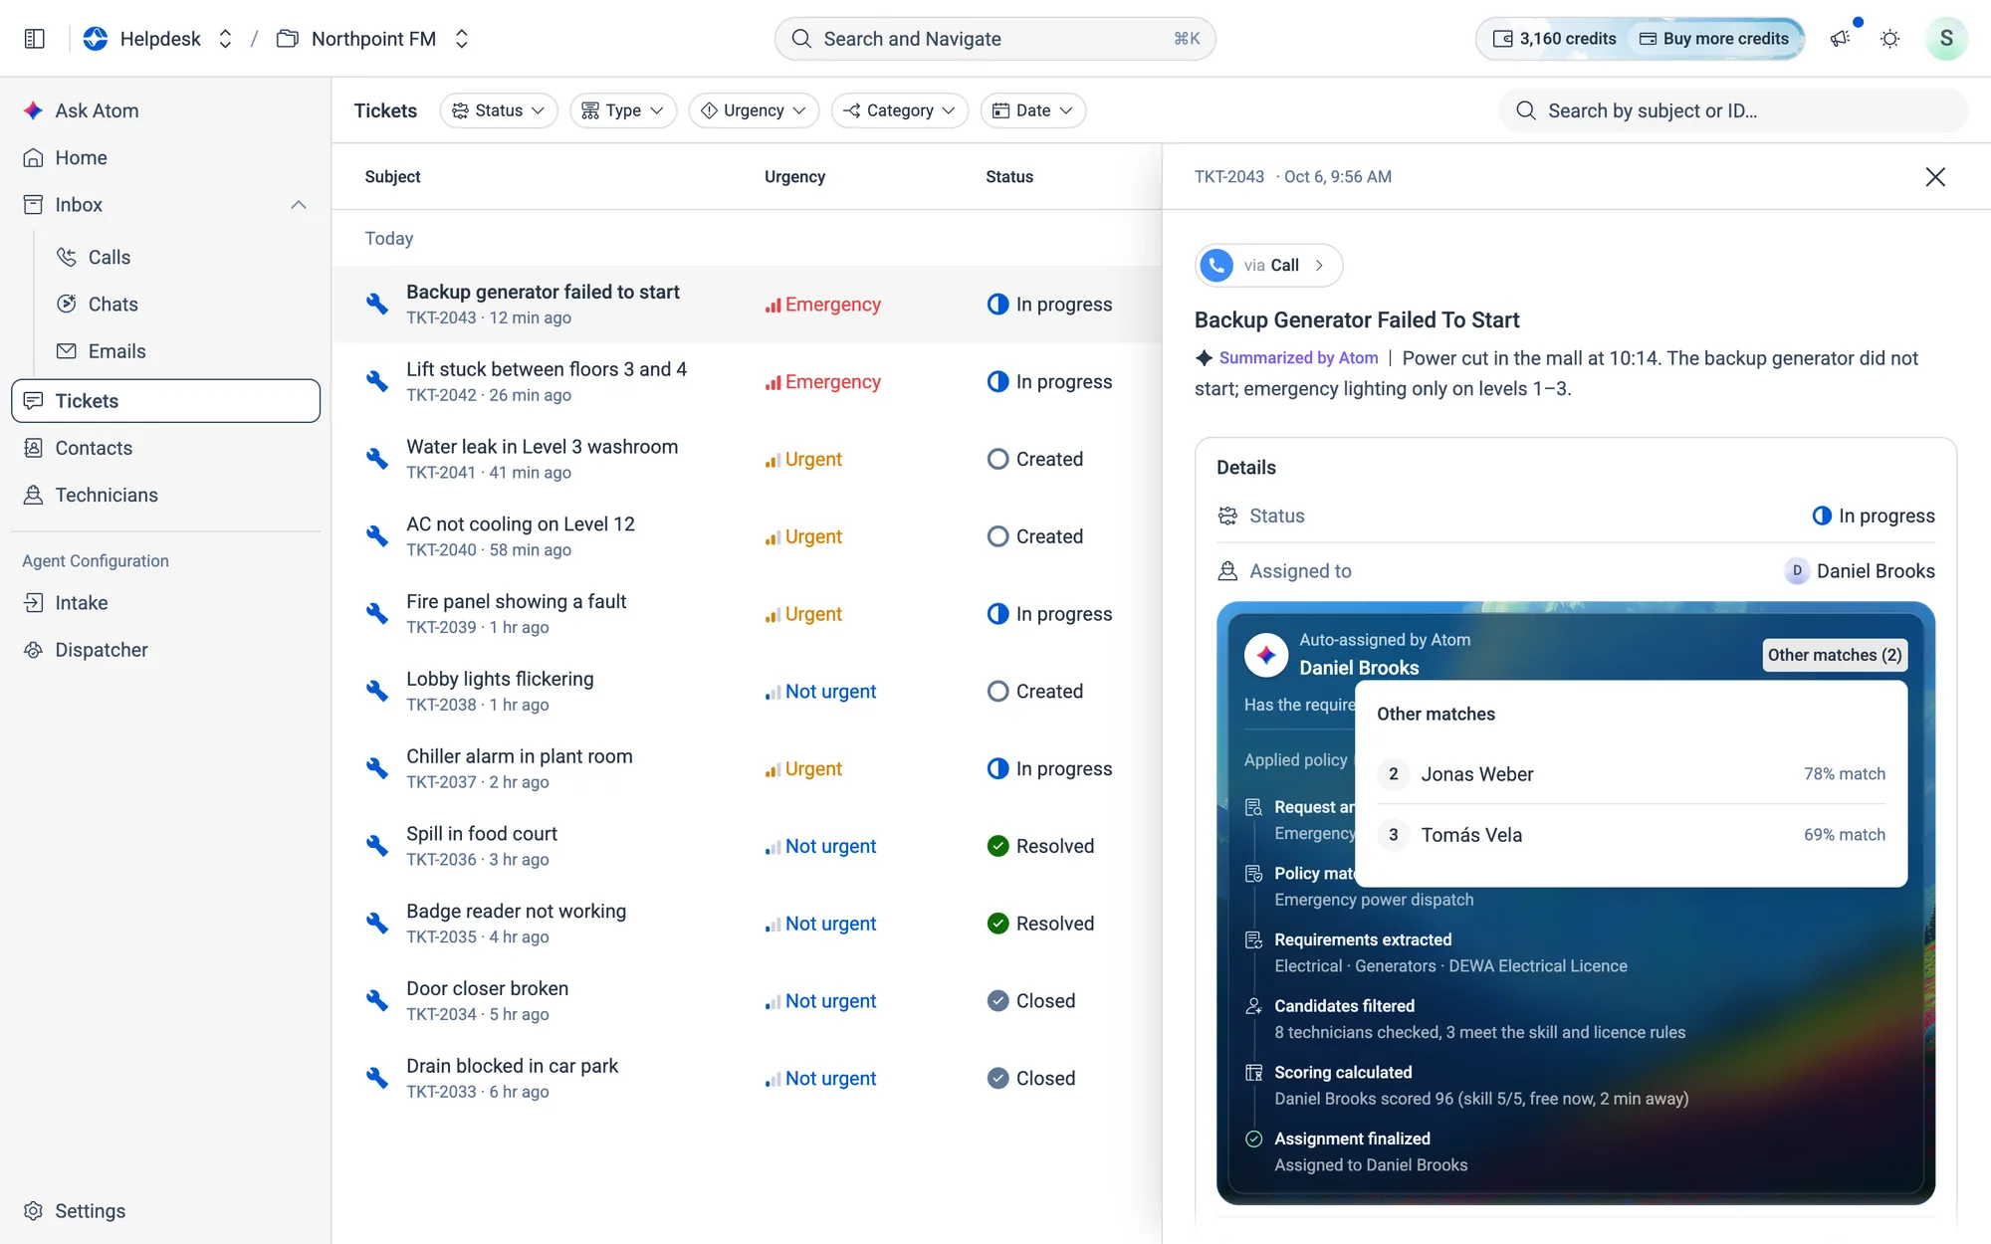The width and height of the screenshot is (1991, 1244).
Task: Open the Urgency filter dropdown
Action: (754, 110)
